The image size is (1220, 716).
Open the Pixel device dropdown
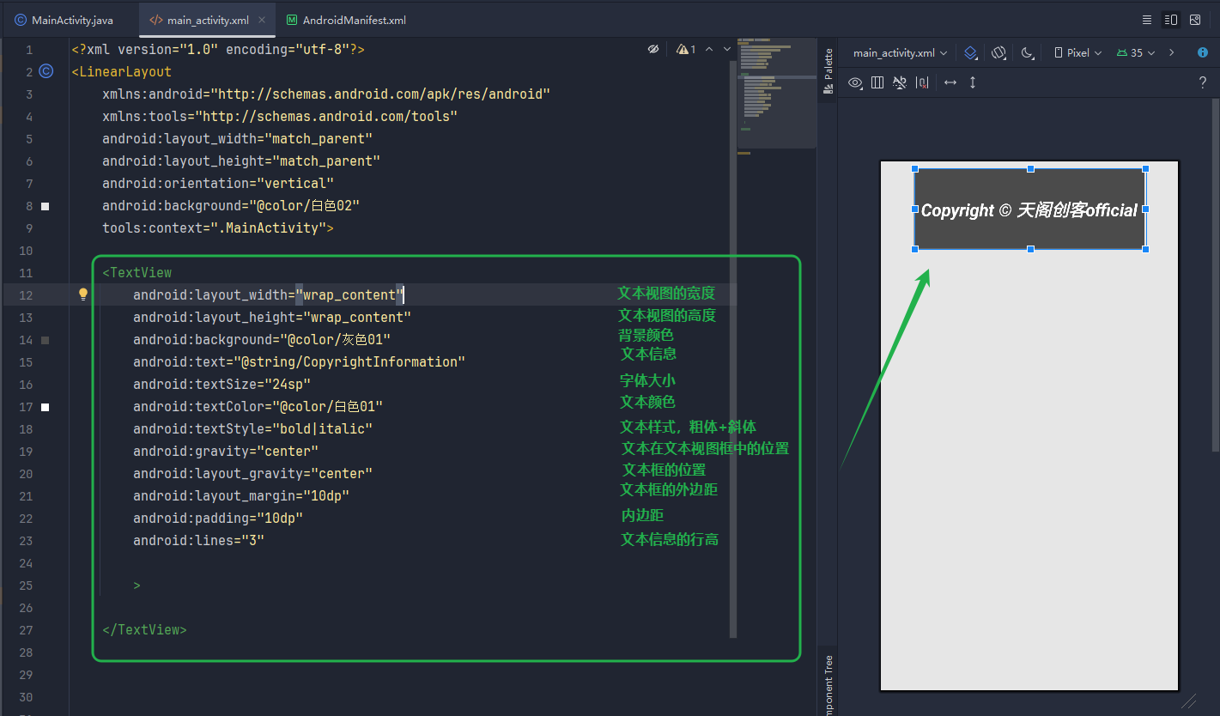(1078, 52)
